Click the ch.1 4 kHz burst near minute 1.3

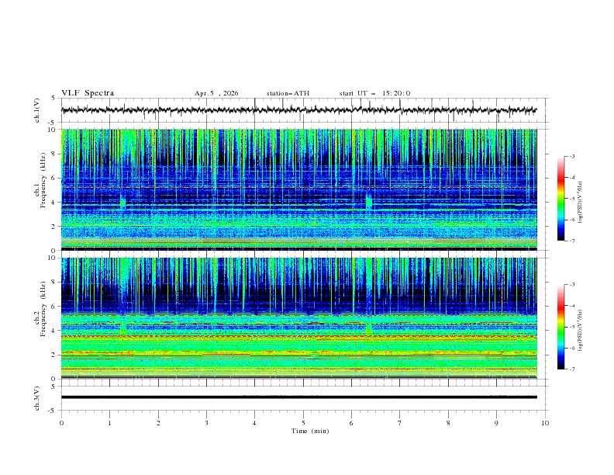(x=123, y=201)
